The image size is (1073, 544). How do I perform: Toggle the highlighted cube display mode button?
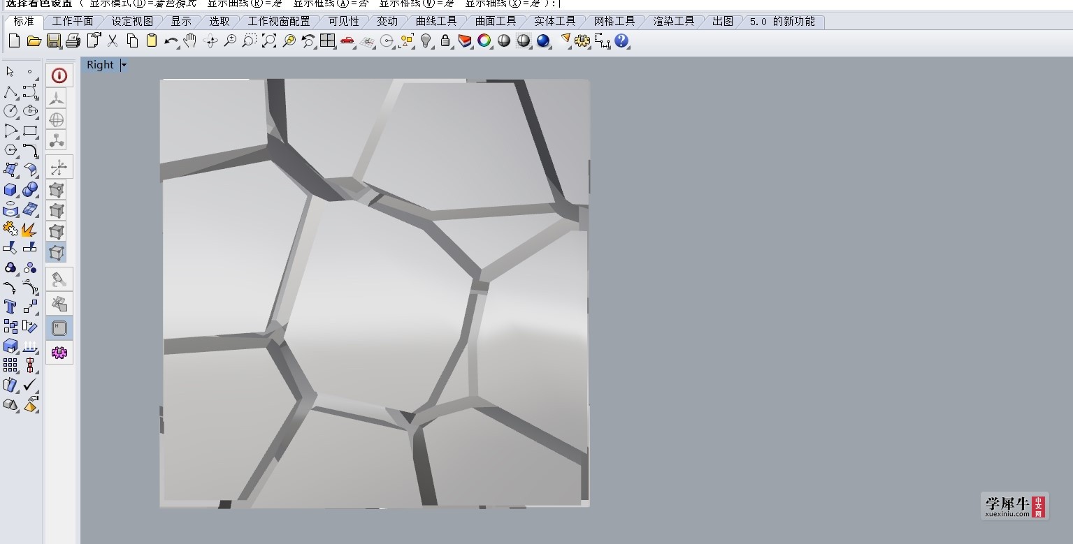click(57, 252)
